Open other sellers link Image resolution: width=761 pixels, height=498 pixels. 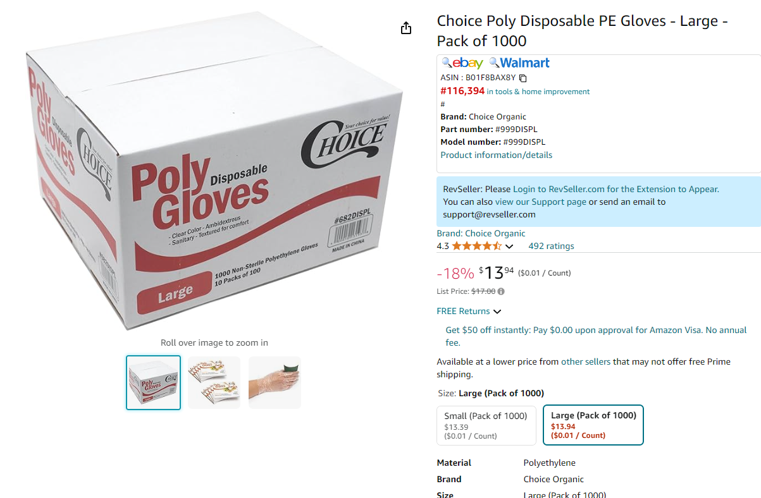(586, 361)
